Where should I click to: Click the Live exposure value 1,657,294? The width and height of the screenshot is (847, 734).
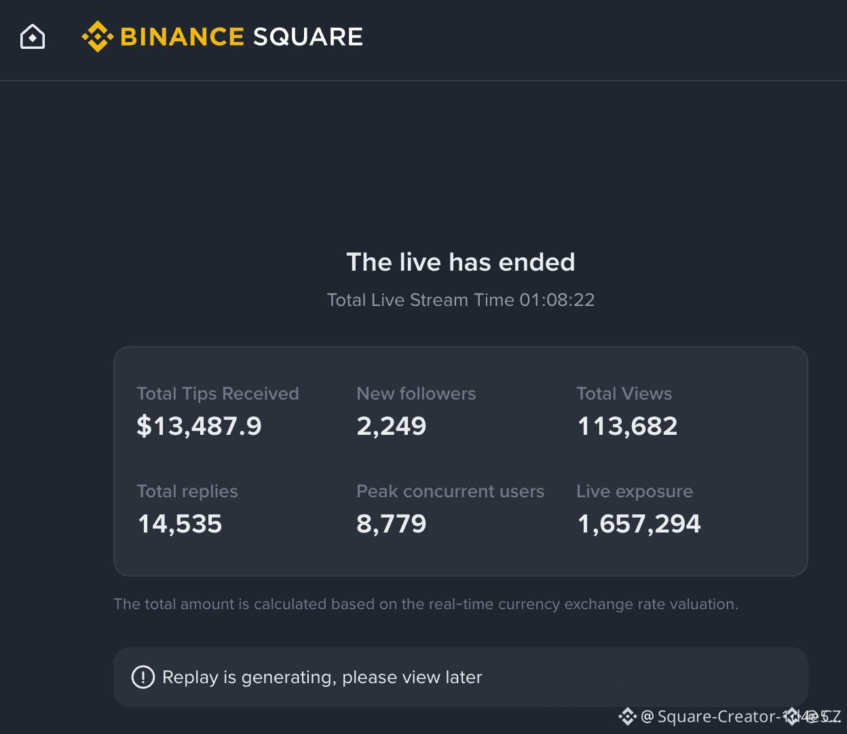[x=639, y=524]
